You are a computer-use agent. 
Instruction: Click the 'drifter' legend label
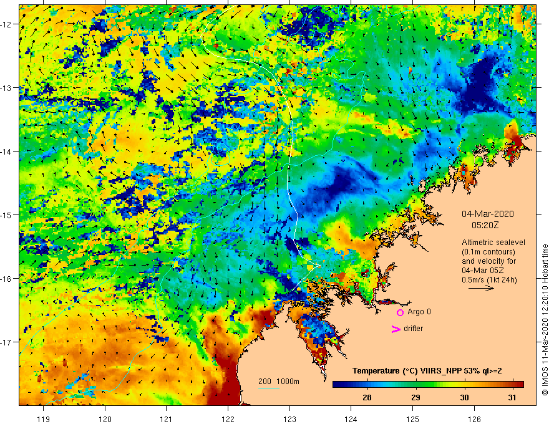(413, 329)
